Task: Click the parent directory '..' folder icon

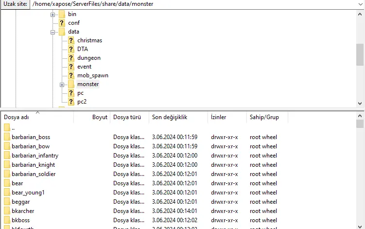Action: tap(7, 128)
